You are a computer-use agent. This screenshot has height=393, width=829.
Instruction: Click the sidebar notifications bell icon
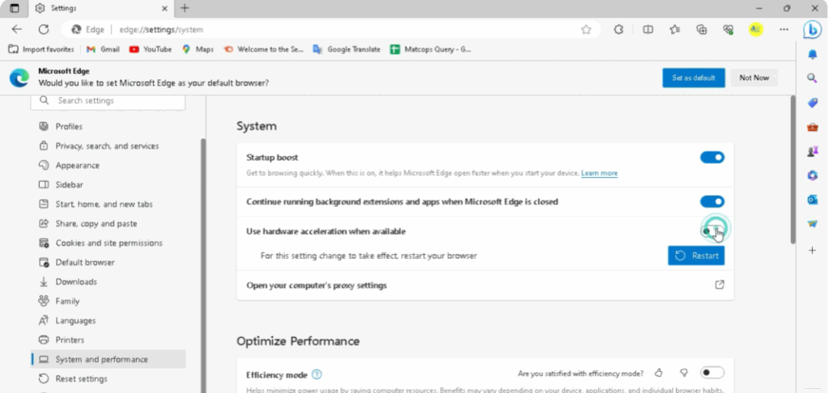click(x=812, y=54)
